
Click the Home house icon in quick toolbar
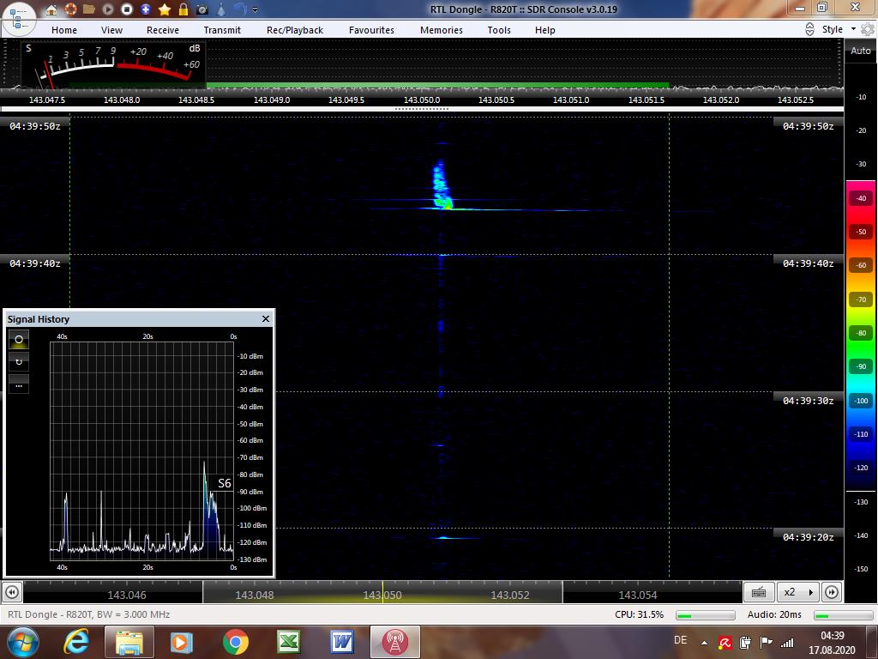pos(51,9)
